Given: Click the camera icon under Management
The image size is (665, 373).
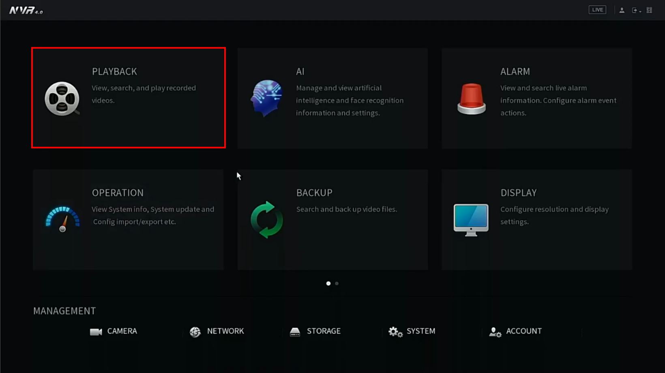Looking at the screenshot, I should [96, 332].
